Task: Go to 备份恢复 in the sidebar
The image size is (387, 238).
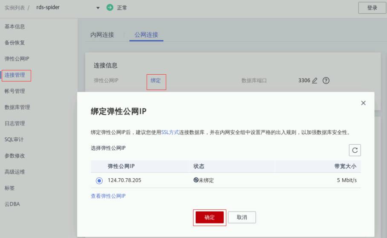Action: [x=15, y=43]
